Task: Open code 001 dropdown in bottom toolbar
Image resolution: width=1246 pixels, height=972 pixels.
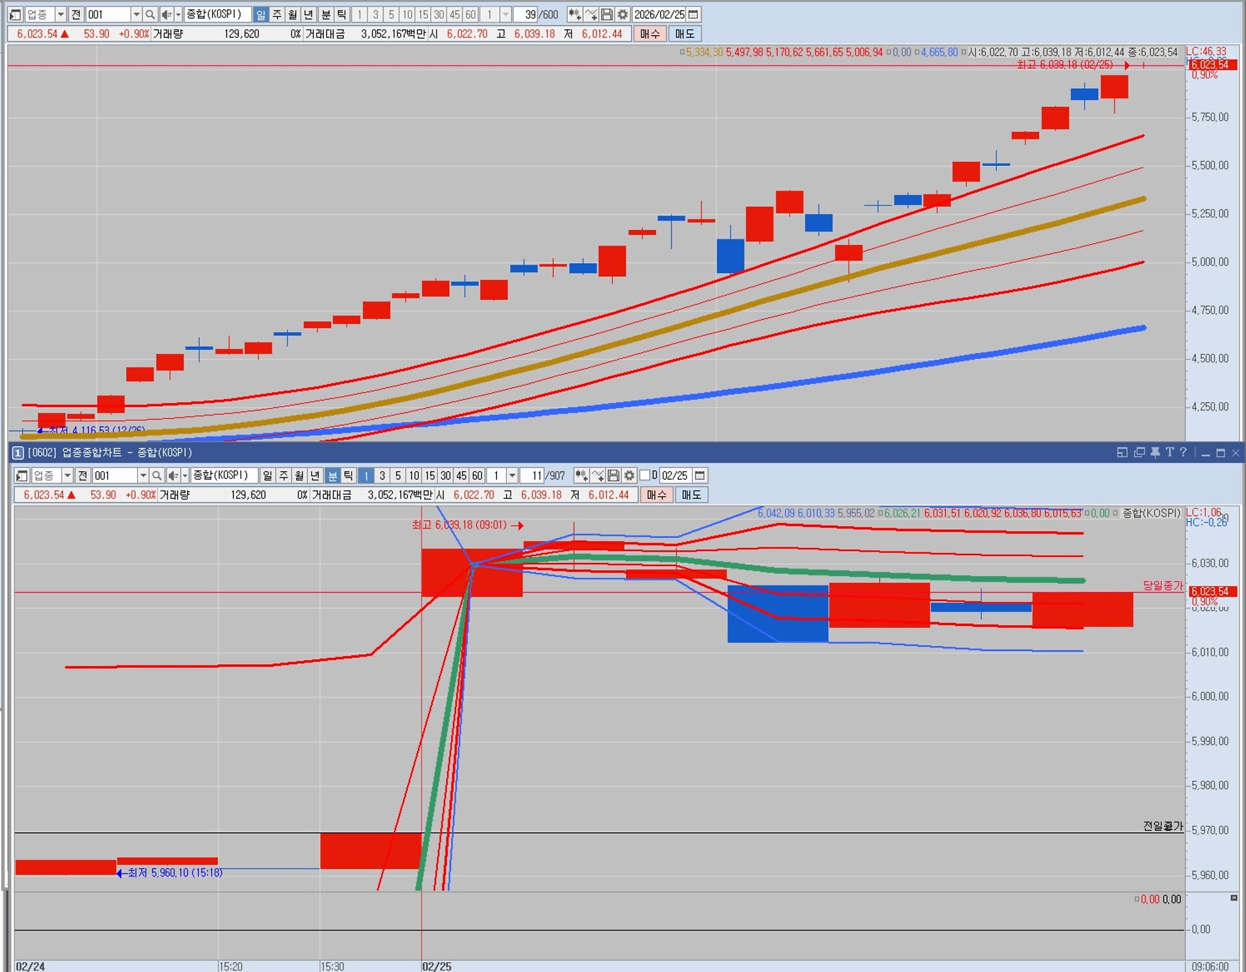Action: (x=143, y=475)
